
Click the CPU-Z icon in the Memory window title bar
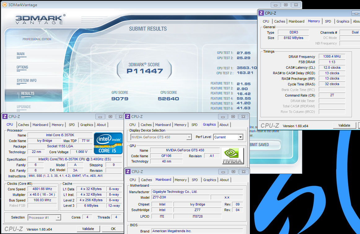(261, 13)
